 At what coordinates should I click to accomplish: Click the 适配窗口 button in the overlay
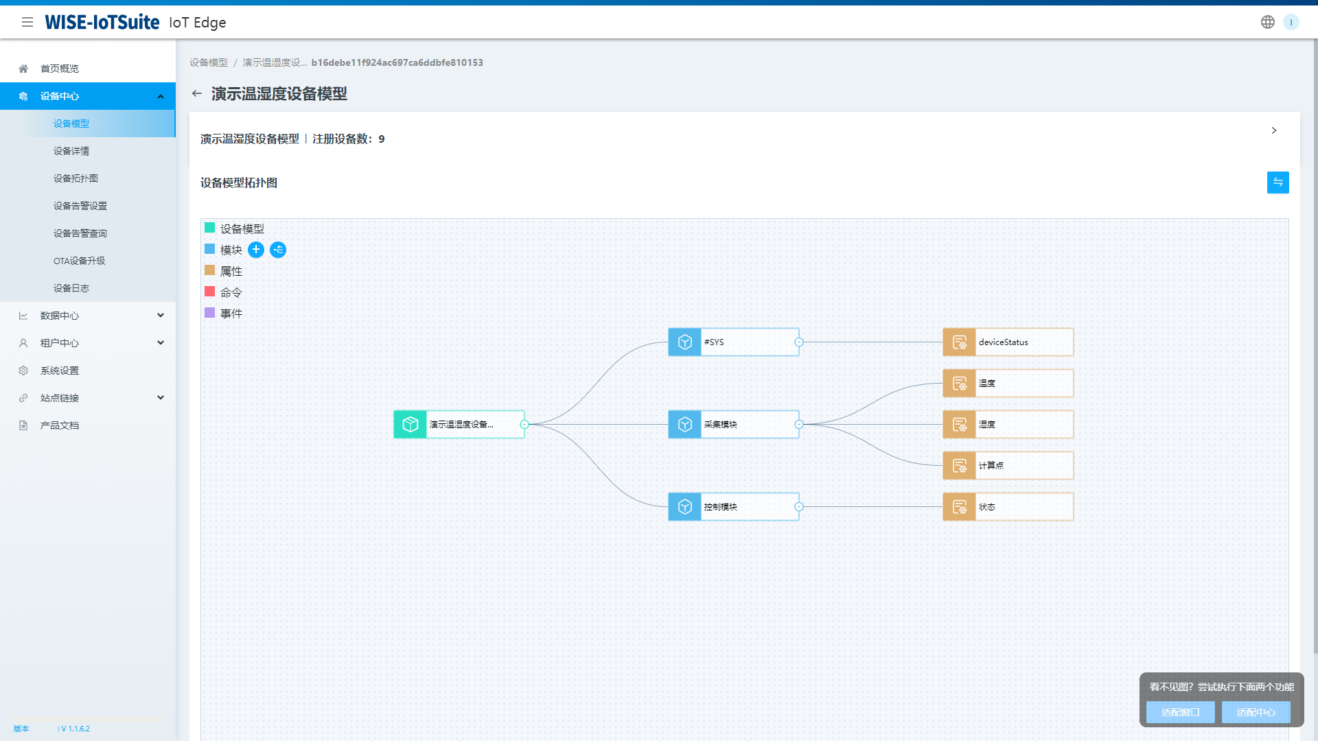[x=1179, y=711]
